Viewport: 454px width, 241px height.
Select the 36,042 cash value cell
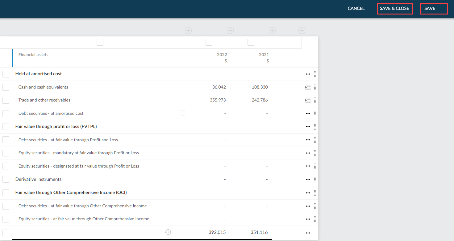tap(219, 87)
